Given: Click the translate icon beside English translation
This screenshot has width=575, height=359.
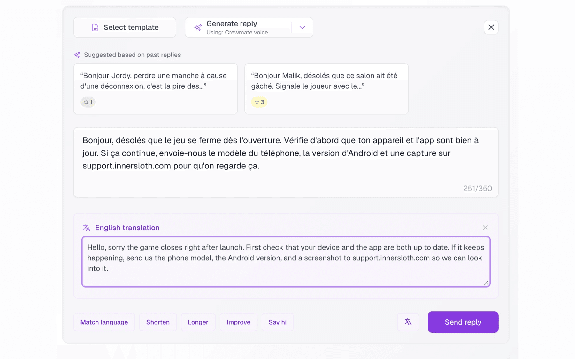Looking at the screenshot, I should tap(87, 228).
